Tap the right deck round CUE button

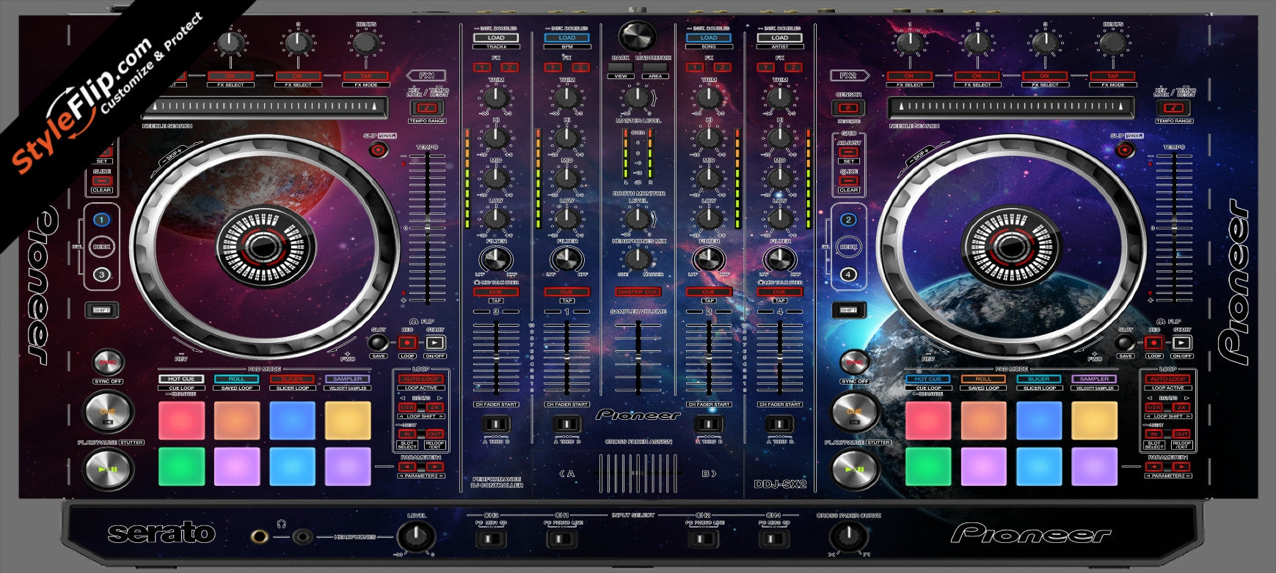point(854,412)
